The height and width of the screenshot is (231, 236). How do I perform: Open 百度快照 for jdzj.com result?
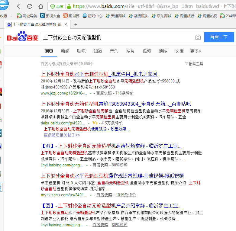pyautogui.click(x=104, y=93)
